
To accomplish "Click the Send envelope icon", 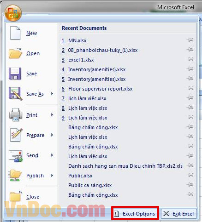I will 16,156.
